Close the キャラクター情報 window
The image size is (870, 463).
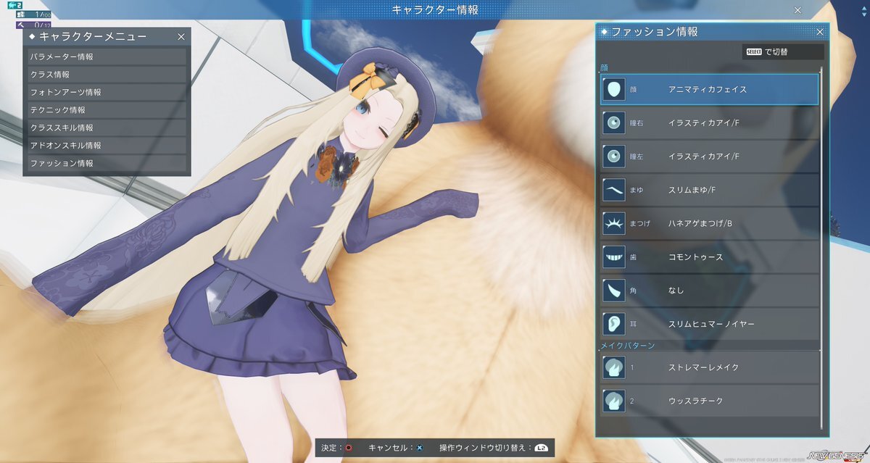coord(797,9)
